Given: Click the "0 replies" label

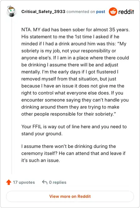Looking at the screenshot, I should point(58,182).
